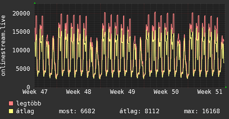Click the 'max: 16168' statistic
229x119 pixels.
(x=202, y=111)
